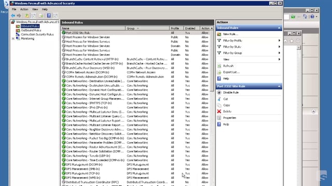Select Distributed Transaction Coordinator (RPC) rule
The image size is (332, 186).
click(135, 182)
